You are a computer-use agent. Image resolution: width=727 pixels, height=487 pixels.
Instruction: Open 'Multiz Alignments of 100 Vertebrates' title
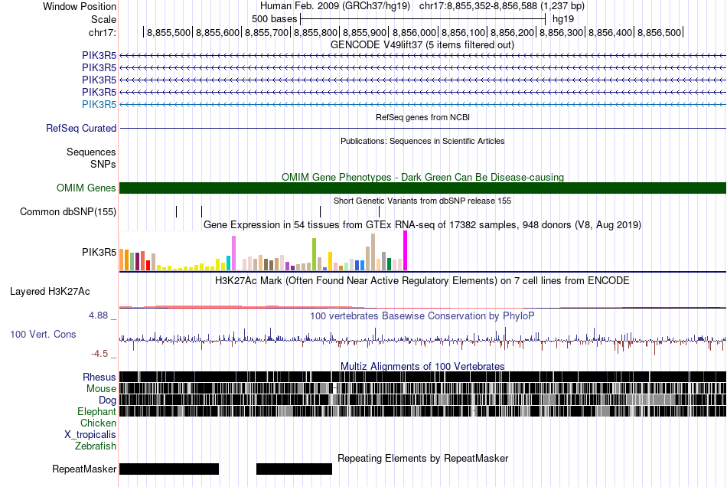422,367
